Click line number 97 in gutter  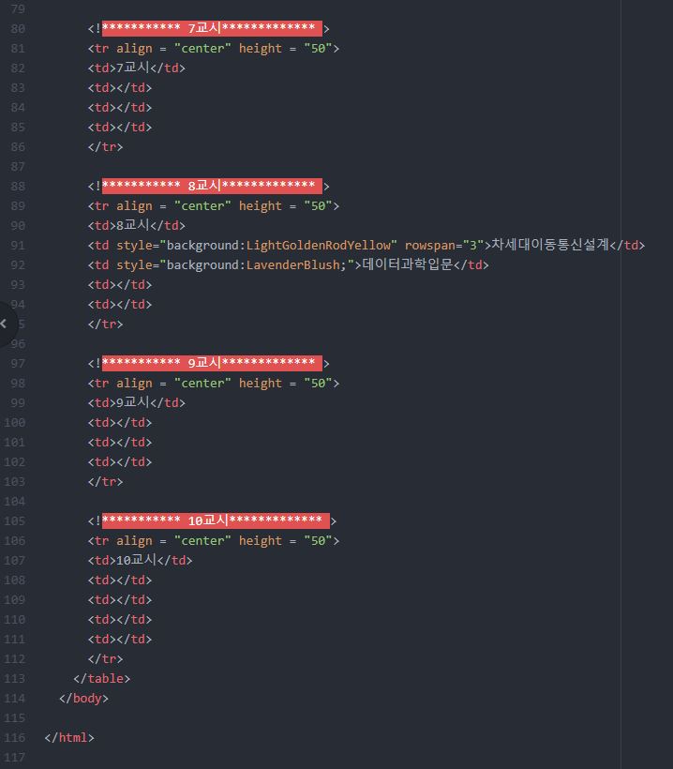point(18,364)
